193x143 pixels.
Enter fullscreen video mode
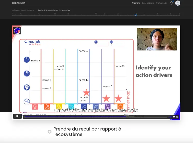[177, 117]
